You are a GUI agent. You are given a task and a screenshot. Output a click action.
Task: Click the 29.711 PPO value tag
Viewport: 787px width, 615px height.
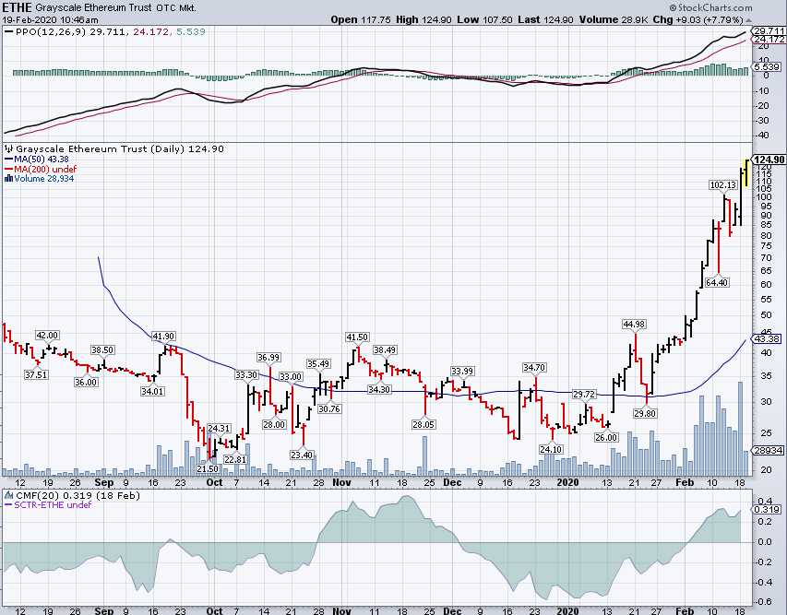[x=768, y=30]
